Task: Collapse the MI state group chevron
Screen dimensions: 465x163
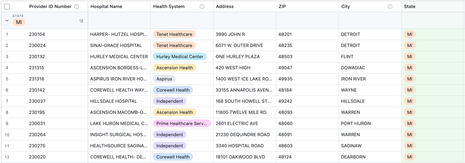Action: pos(7,21)
